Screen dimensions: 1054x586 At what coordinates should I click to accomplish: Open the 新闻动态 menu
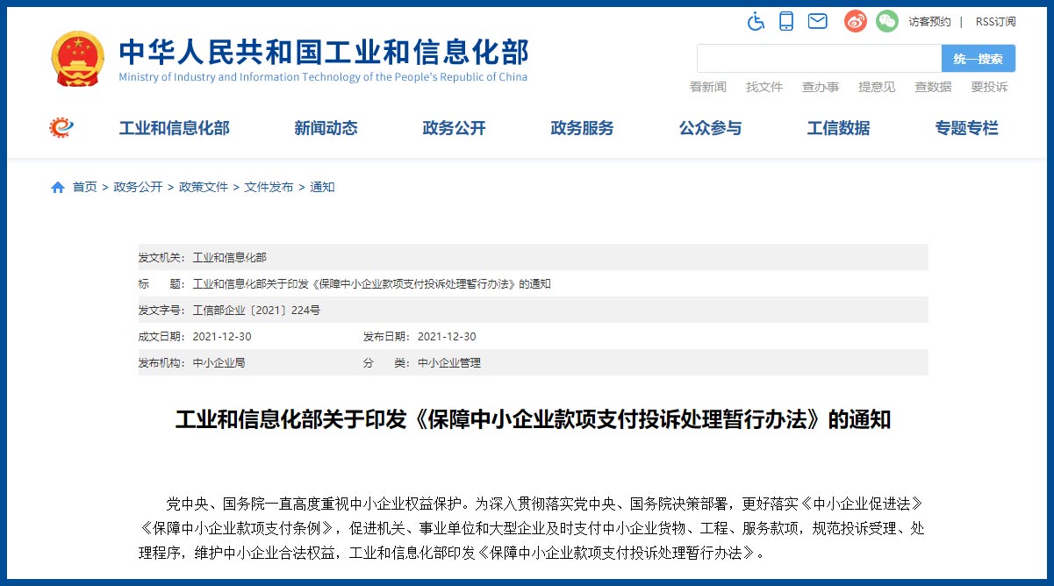(x=326, y=128)
